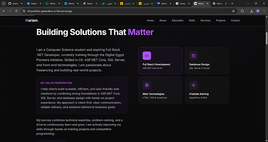Image resolution: width=268 pixels, height=142 pixels.
Task: Click the Database Design cylinder icon
Action: 193,56
